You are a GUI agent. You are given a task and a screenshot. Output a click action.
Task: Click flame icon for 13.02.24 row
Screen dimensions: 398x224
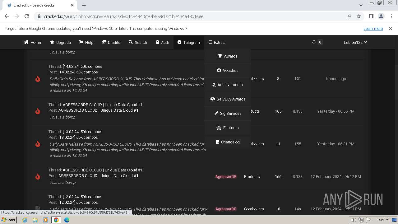point(38,144)
